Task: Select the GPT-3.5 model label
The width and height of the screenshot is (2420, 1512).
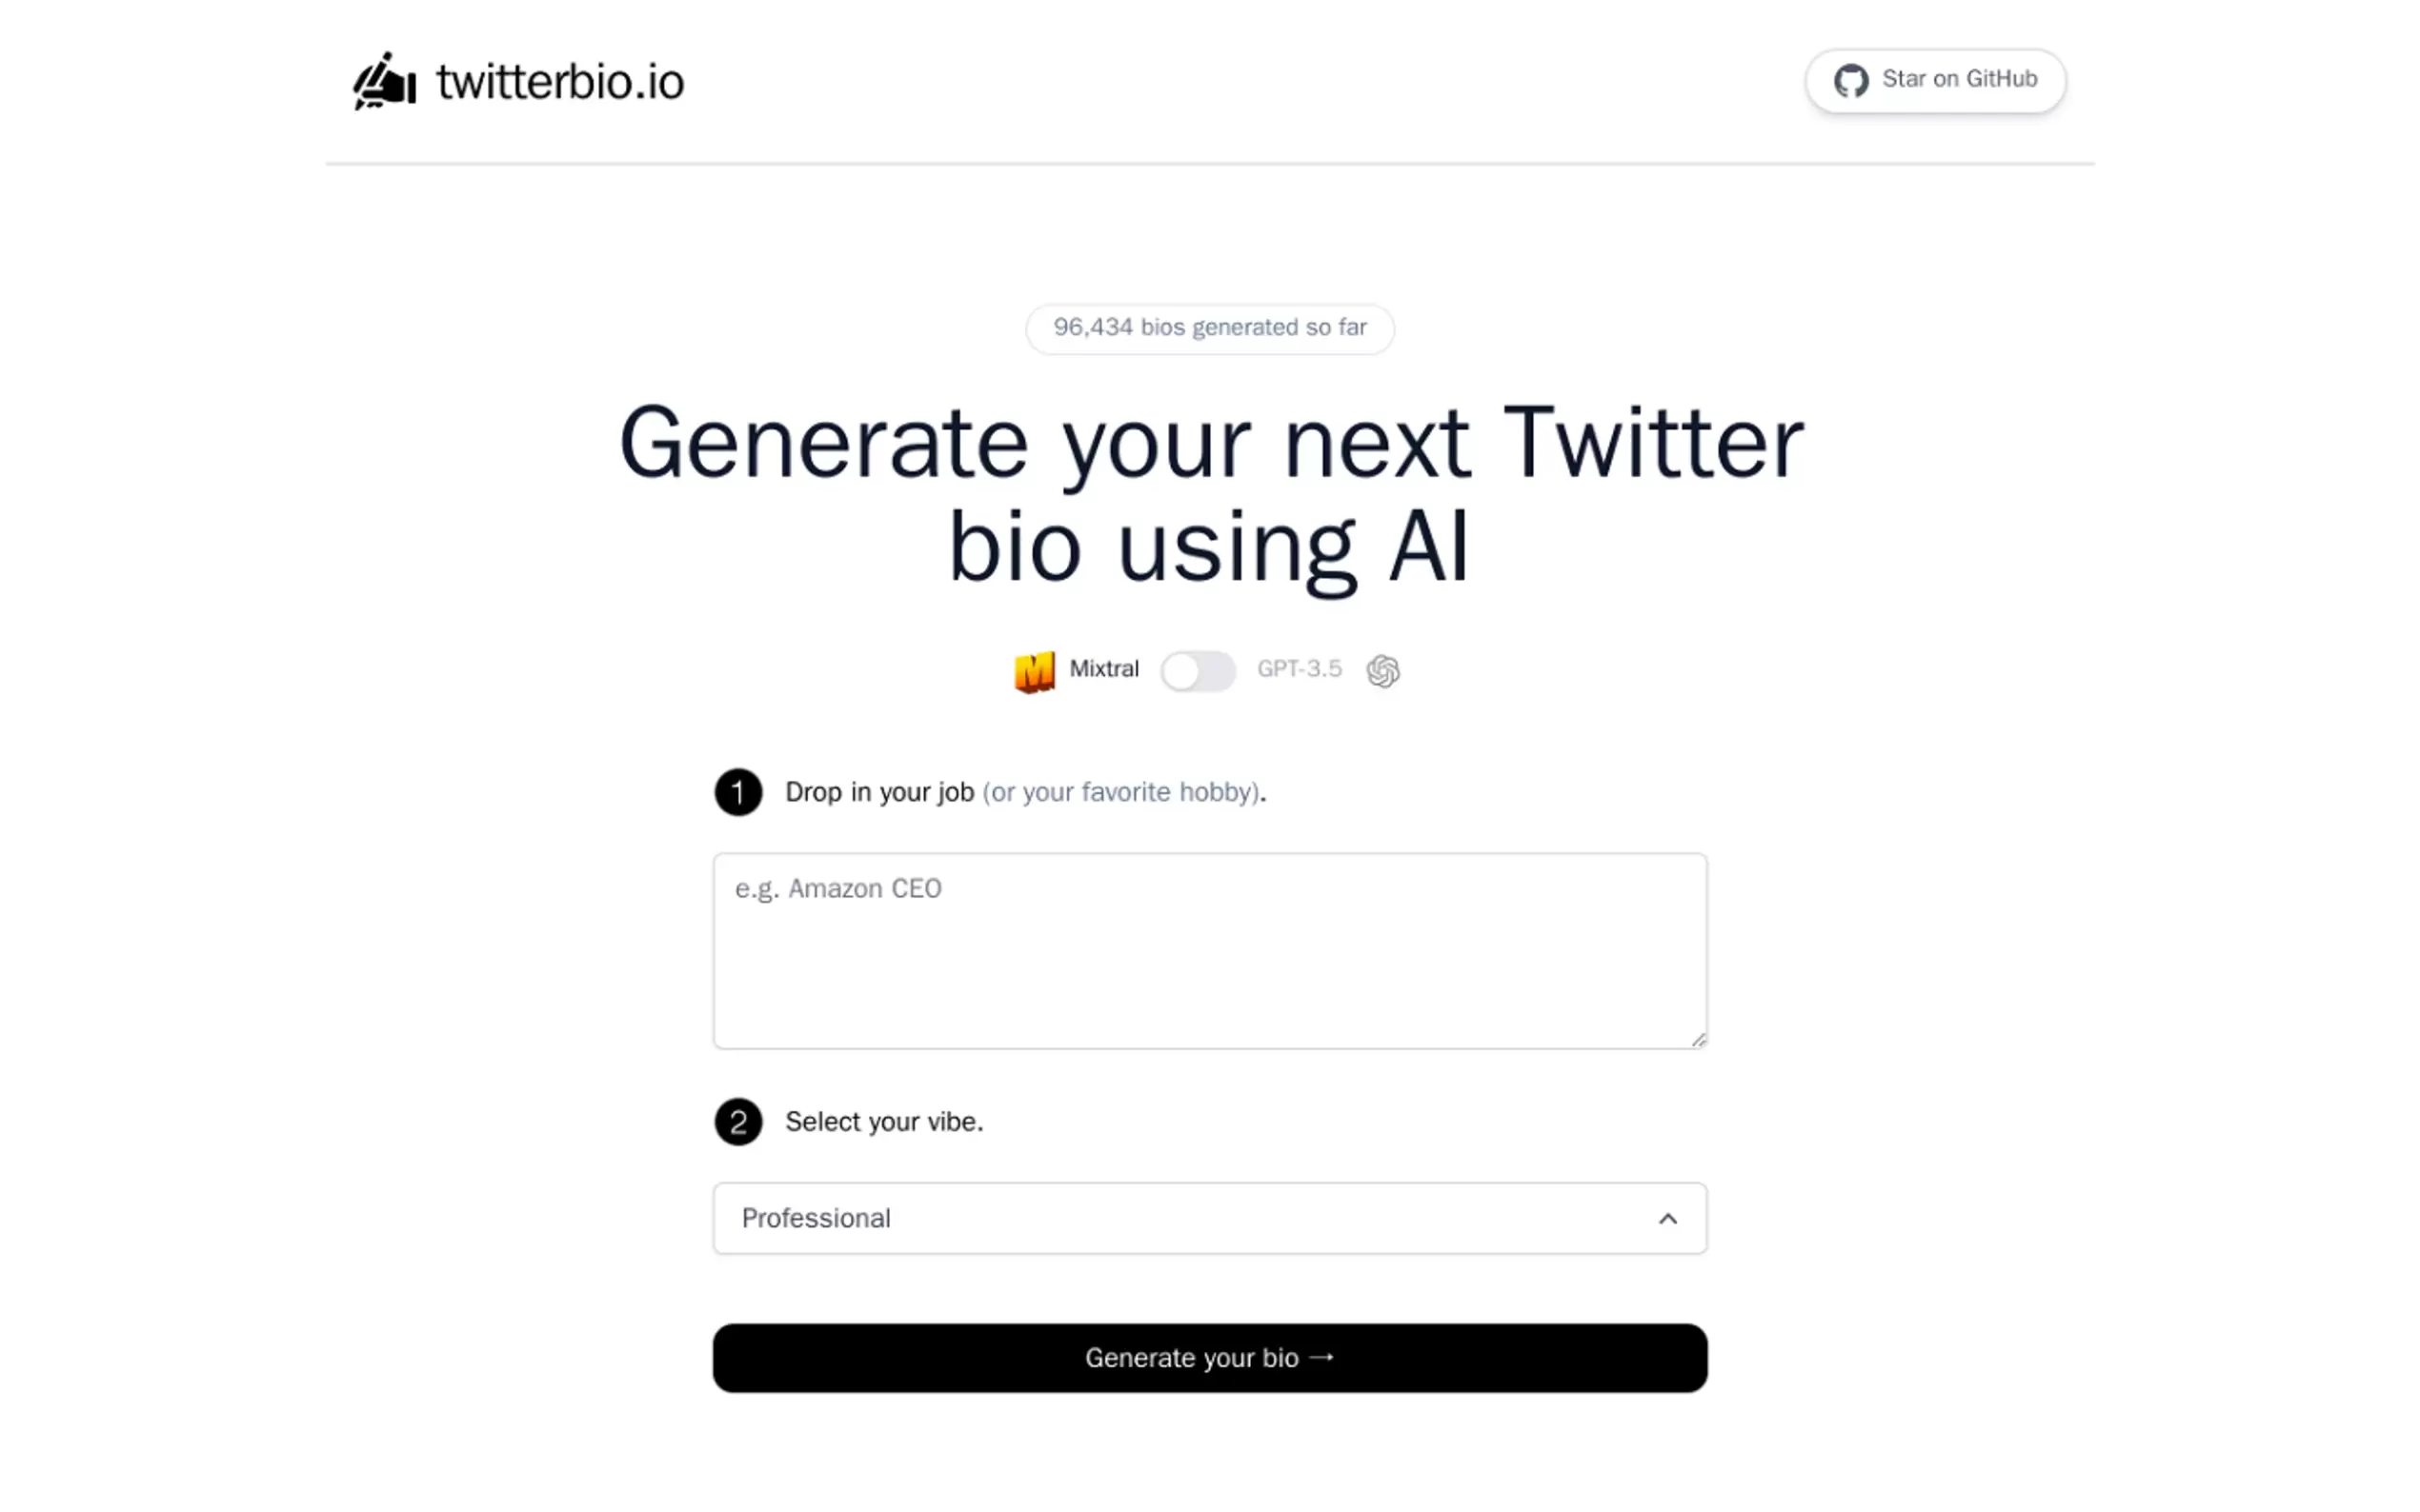Action: coord(1299,669)
